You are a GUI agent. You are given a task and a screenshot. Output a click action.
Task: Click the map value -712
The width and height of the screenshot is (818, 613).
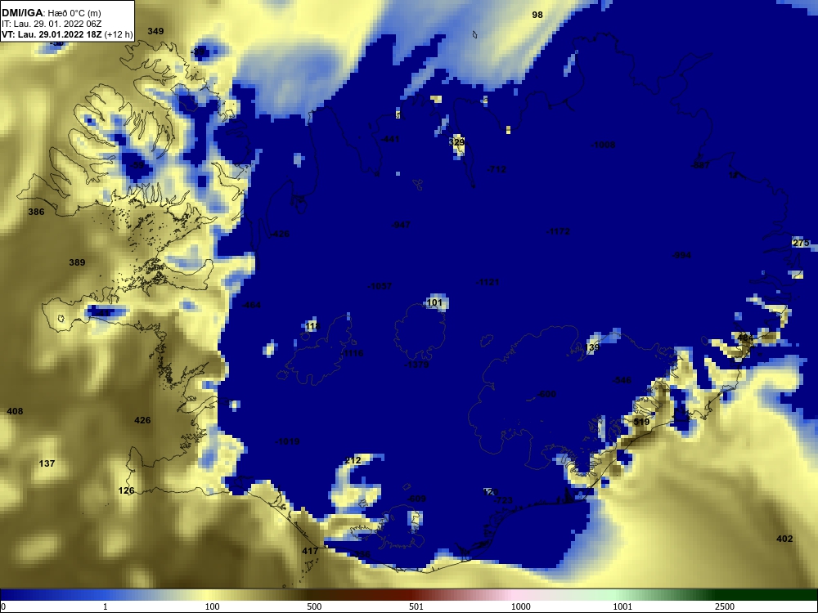[497, 169]
